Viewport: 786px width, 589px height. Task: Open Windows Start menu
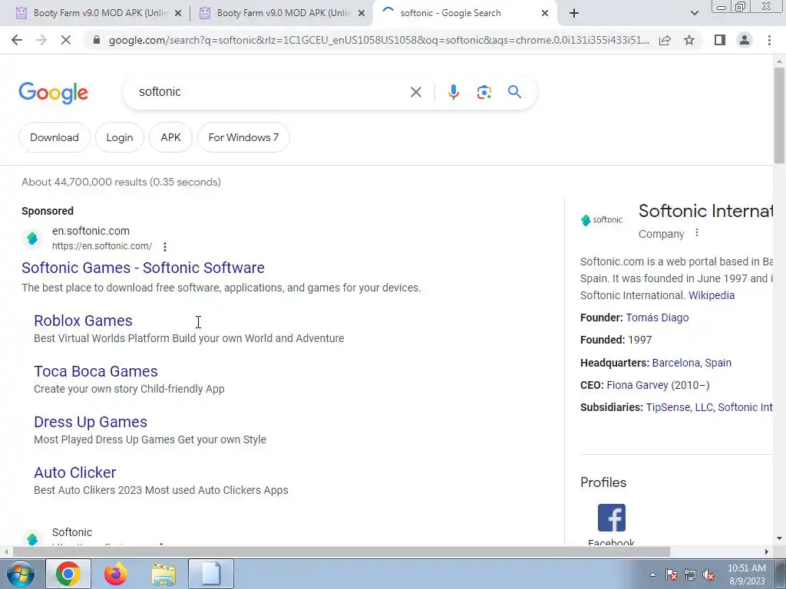pos(19,574)
